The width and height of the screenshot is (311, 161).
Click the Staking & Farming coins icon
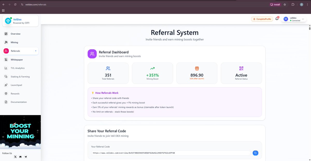pos(6,77)
